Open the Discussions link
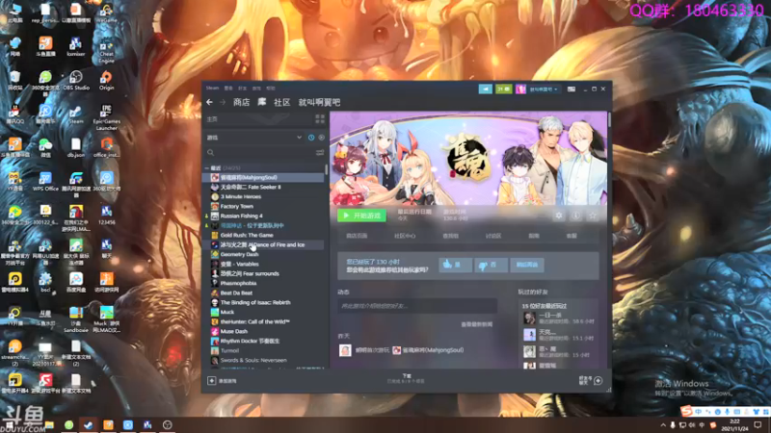The width and height of the screenshot is (771, 433). pyautogui.click(x=493, y=236)
